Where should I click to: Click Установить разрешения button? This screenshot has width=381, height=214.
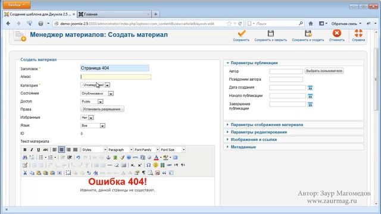point(102,109)
